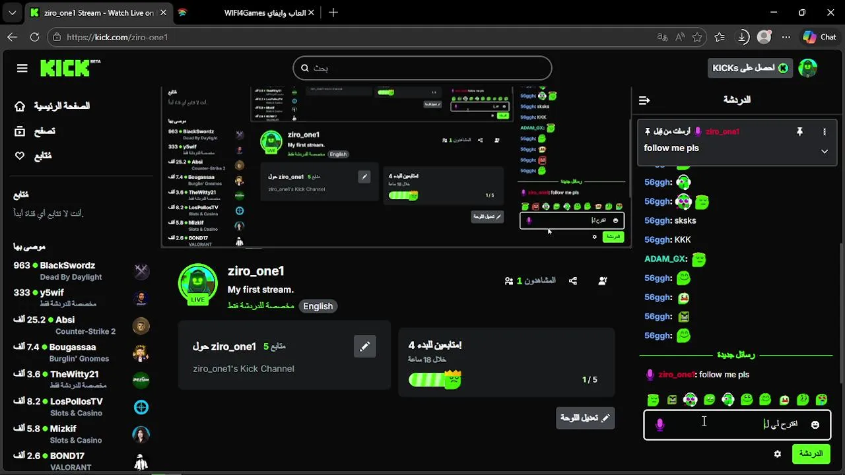
Task: Open BOND17 recommended channel
Action: [81, 461]
